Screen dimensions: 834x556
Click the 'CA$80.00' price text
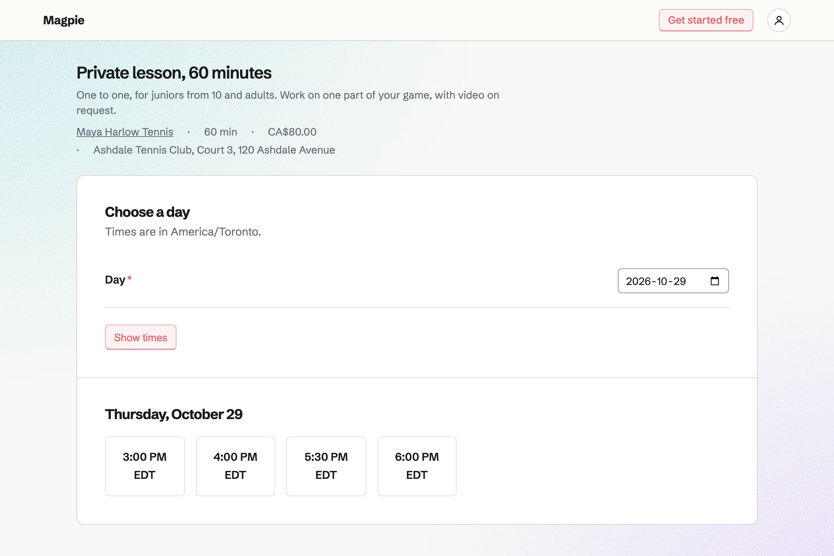coord(292,132)
